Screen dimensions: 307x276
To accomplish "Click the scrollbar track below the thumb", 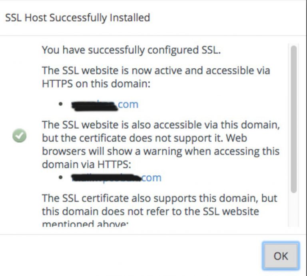I will pyautogui.click(x=293, y=210).
